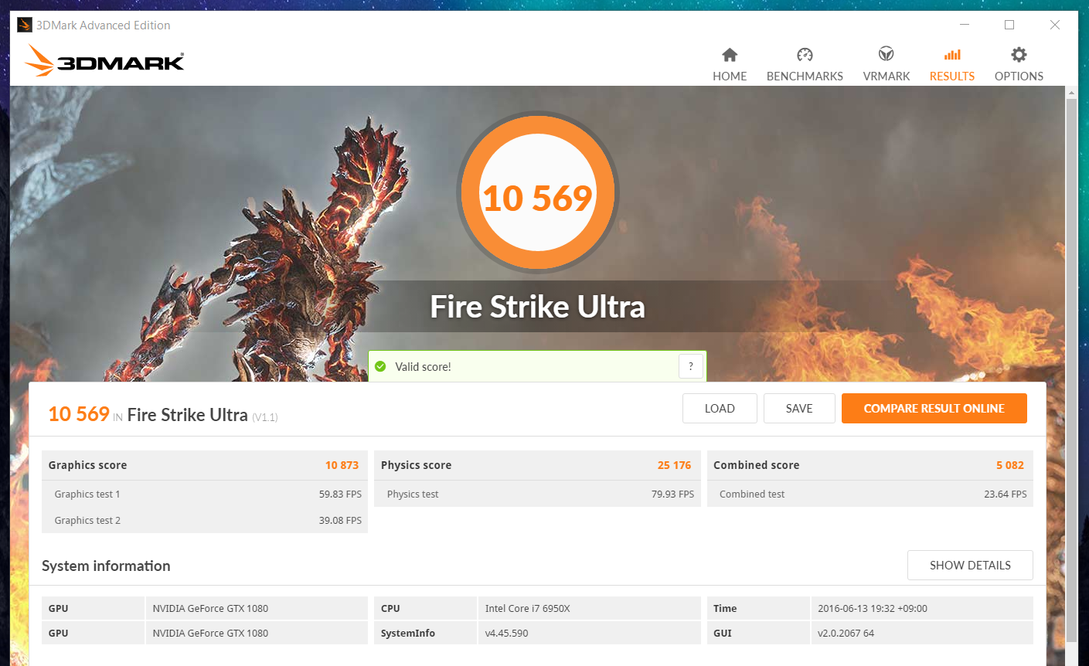The width and height of the screenshot is (1089, 666).
Task: Click the green valid score checkmark
Action: click(380, 366)
